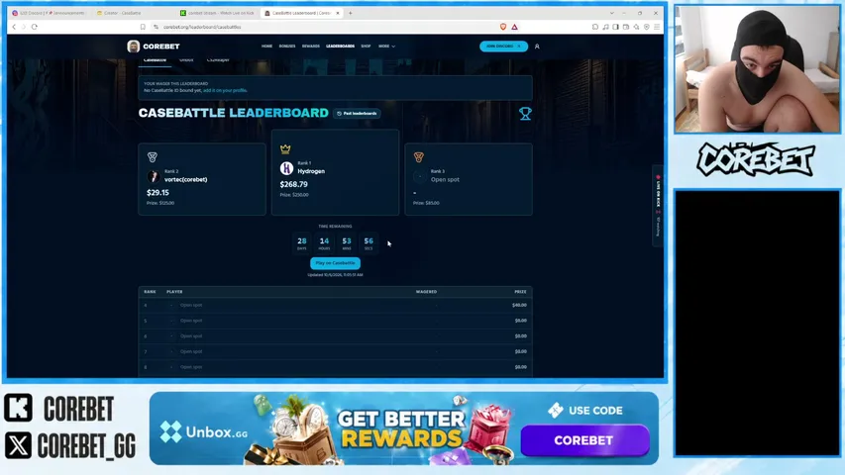Viewport: 845px width, 475px height.
Task: Toggle the browser sidebar panel icon
Action: tap(615, 27)
